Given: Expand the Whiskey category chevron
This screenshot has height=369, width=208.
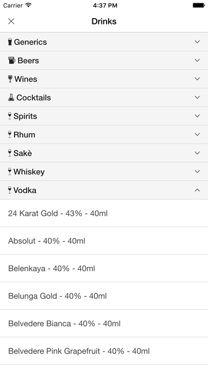Looking at the screenshot, I should tap(197, 171).
